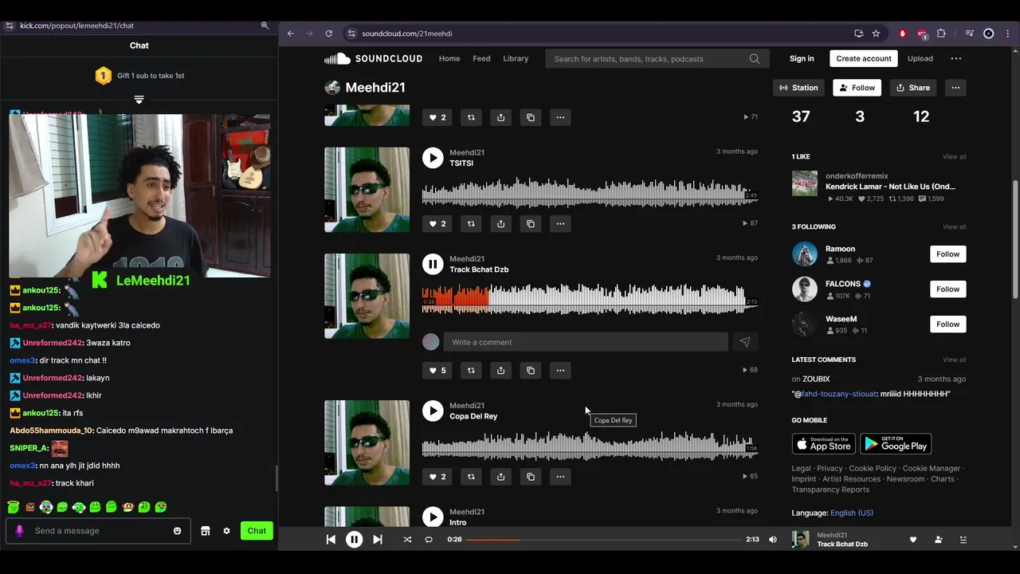This screenshot has width=1020, height=574.
Task: Open profile more options next to Share
Action: pos(955,88)
